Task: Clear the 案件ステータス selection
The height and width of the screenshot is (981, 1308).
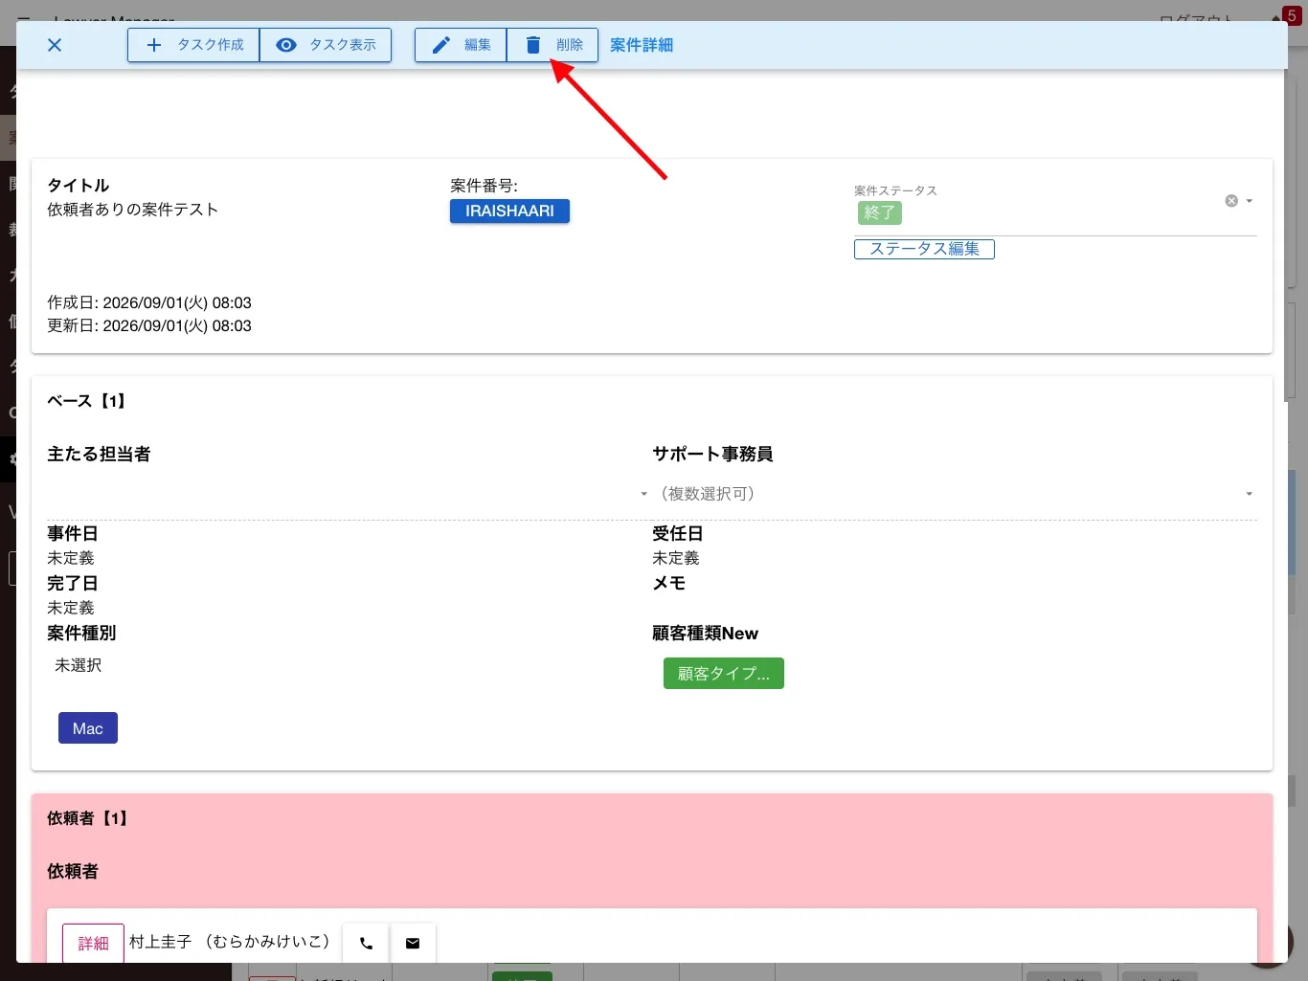Action: click(x=1231, y=201)
